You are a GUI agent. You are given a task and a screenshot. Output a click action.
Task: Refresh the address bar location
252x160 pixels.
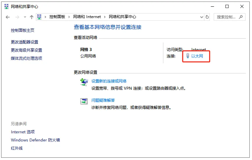[x=208, y=17]
